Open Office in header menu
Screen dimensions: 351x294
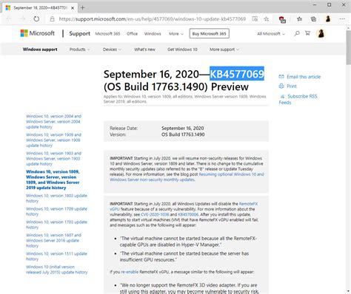click(132, 34)
